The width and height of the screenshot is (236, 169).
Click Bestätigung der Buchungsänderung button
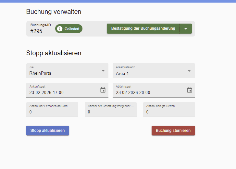pos(143,29)
